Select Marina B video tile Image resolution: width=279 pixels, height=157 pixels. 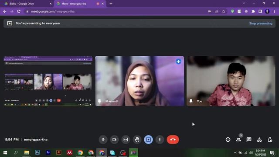[x=139, y=81]
